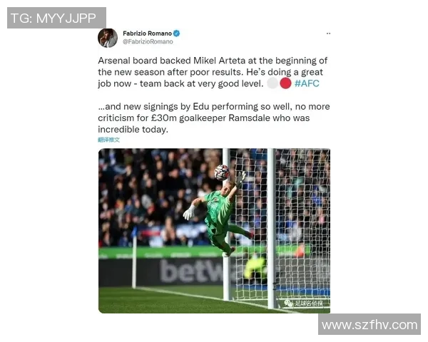Click the football in the photo
The width and height of the screenshot is (428, 342).
221,172
